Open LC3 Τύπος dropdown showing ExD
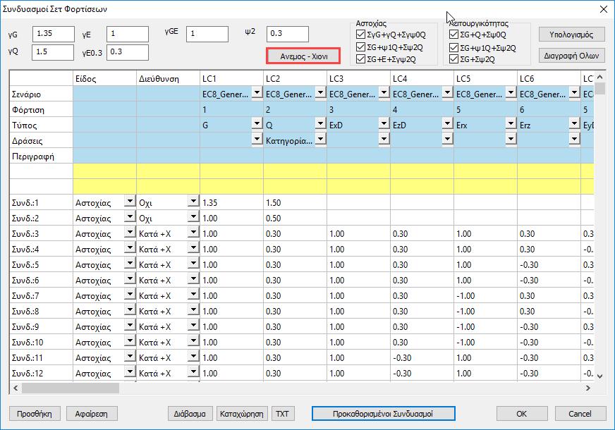 [384, 124]
